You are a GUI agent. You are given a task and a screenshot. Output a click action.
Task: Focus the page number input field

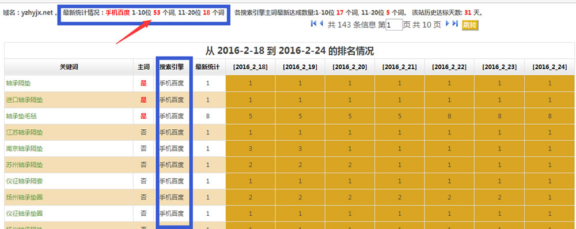tap(394, 25)
